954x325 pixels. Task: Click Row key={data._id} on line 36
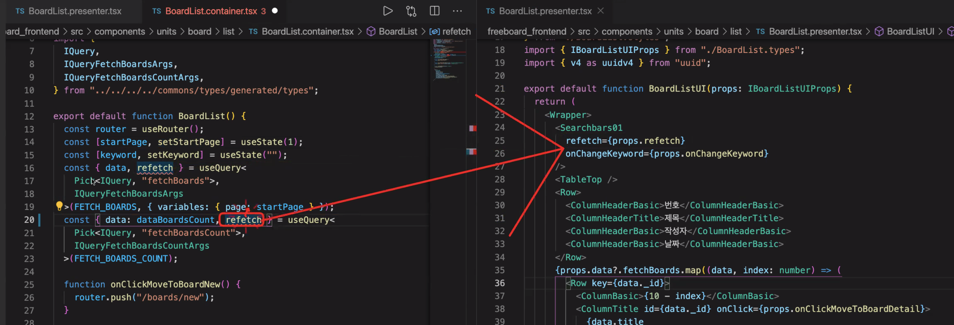pyautogui.click(x=617, y=283)
